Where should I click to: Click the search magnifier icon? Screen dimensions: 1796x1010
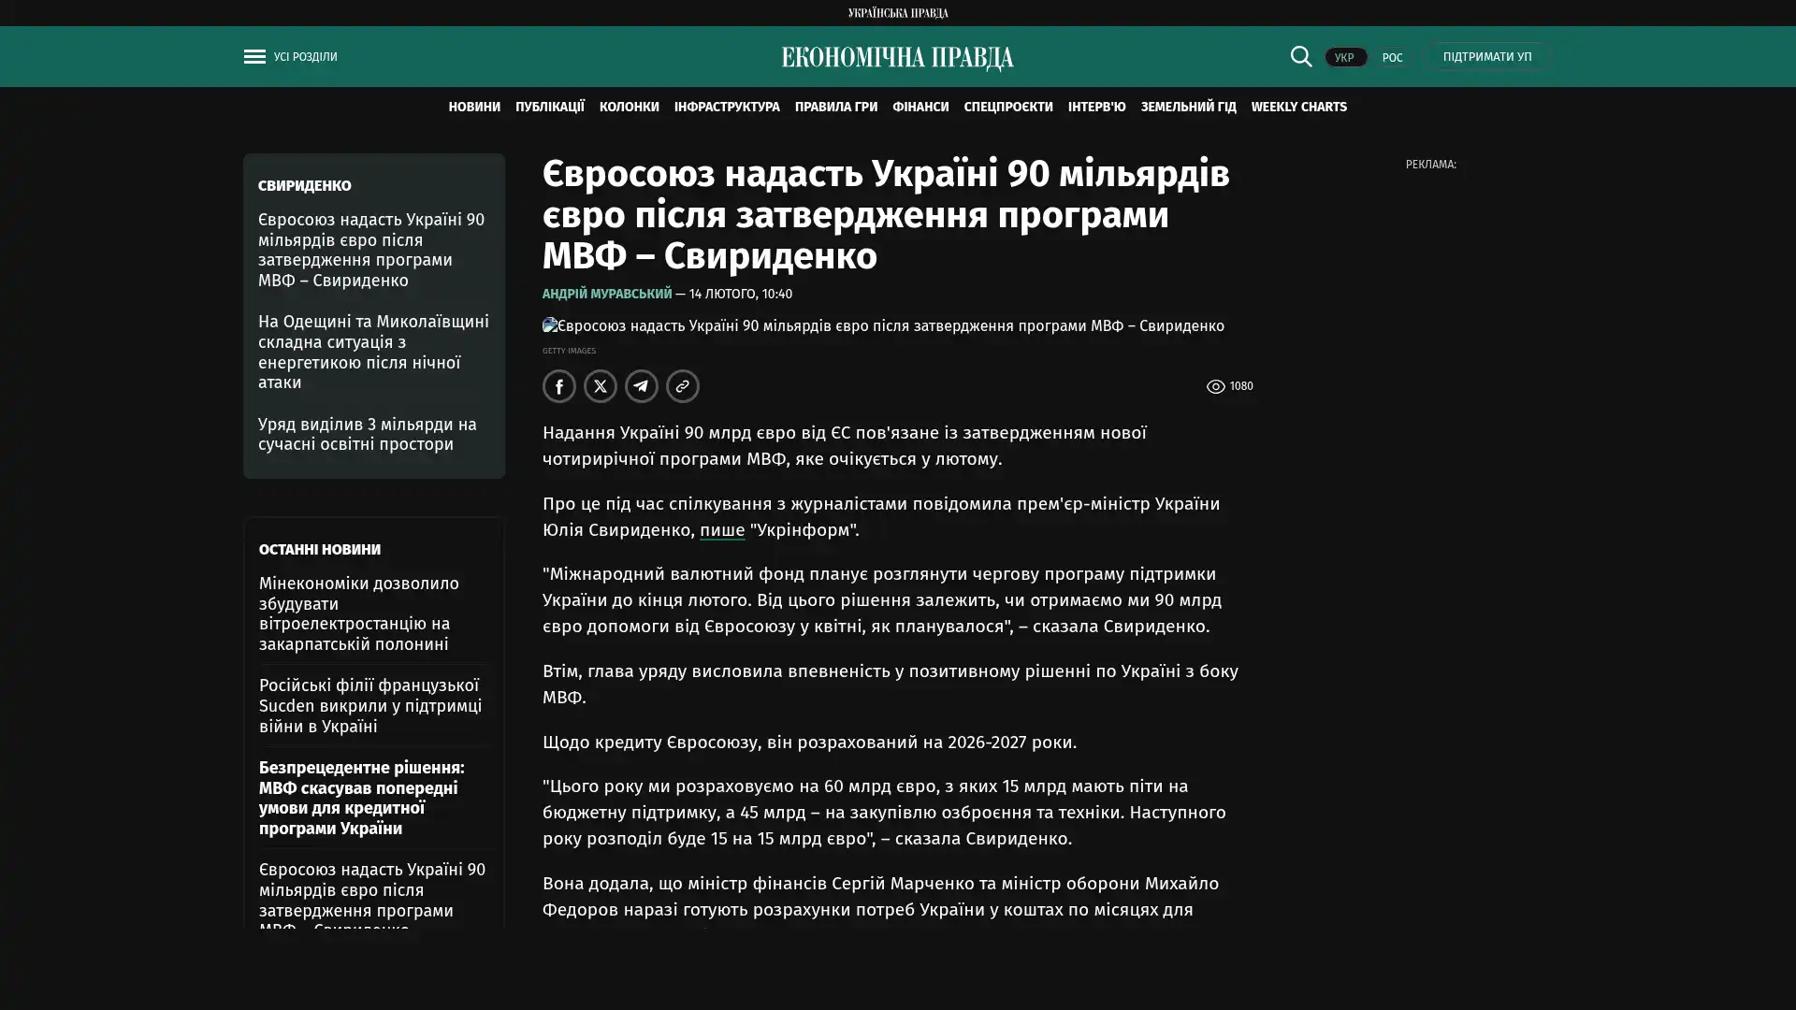(1300, 57)
